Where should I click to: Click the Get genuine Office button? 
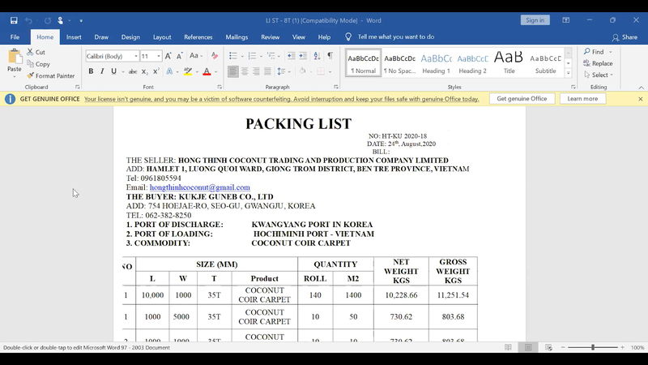(x=522, y=98)
